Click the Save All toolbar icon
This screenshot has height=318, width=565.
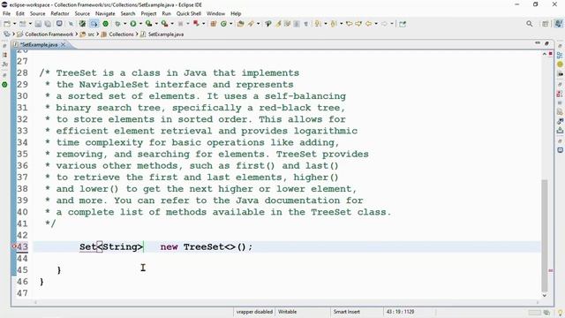click(48, 24)
